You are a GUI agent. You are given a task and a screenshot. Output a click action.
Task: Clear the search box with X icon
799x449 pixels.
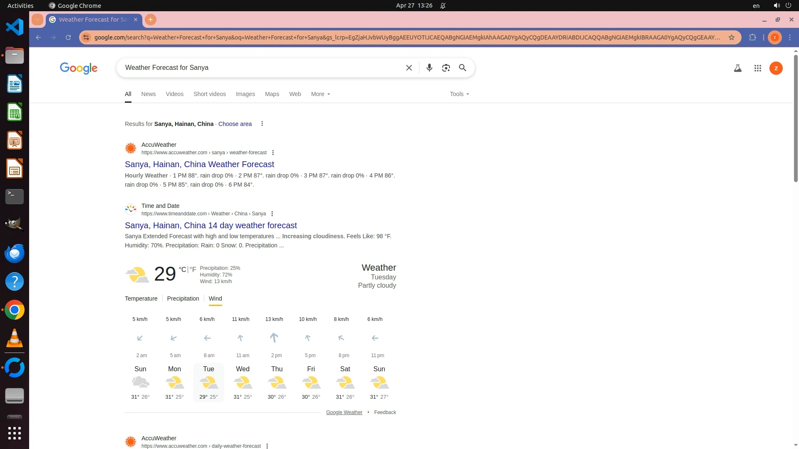409,68
